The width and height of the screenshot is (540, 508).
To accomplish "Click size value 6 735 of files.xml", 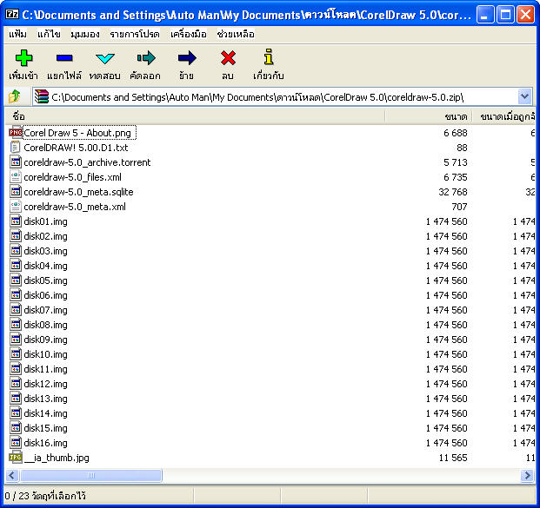I will (456, 177).
